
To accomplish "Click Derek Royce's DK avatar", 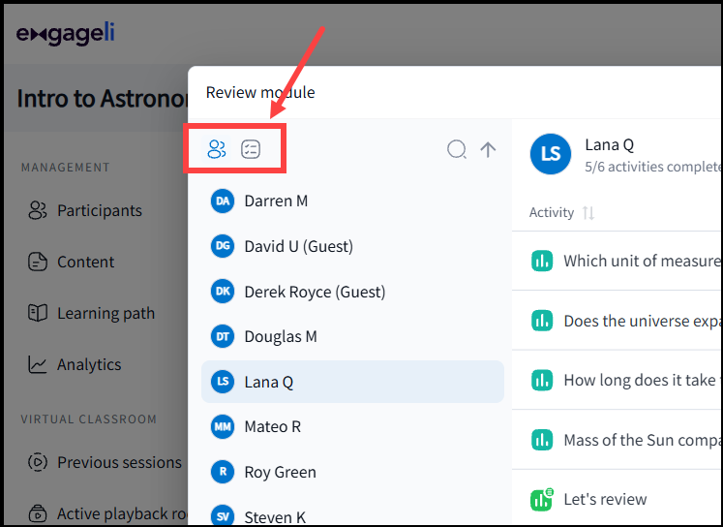I will 223,292.
